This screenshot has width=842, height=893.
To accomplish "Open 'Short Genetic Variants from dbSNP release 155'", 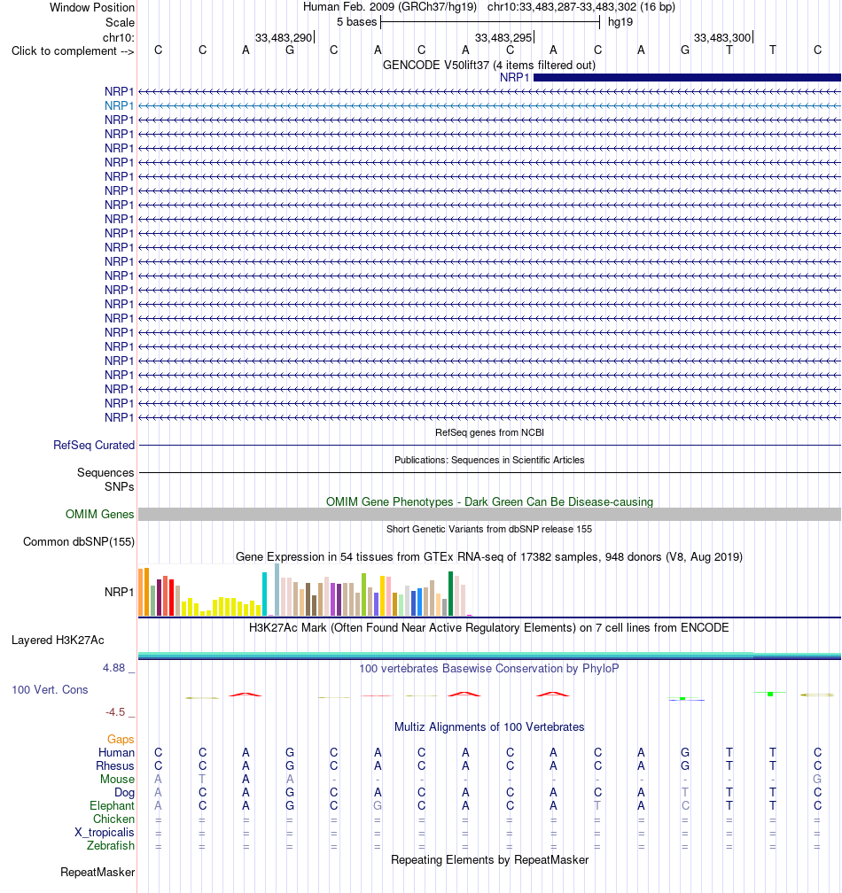I will [x=489, y=529].
